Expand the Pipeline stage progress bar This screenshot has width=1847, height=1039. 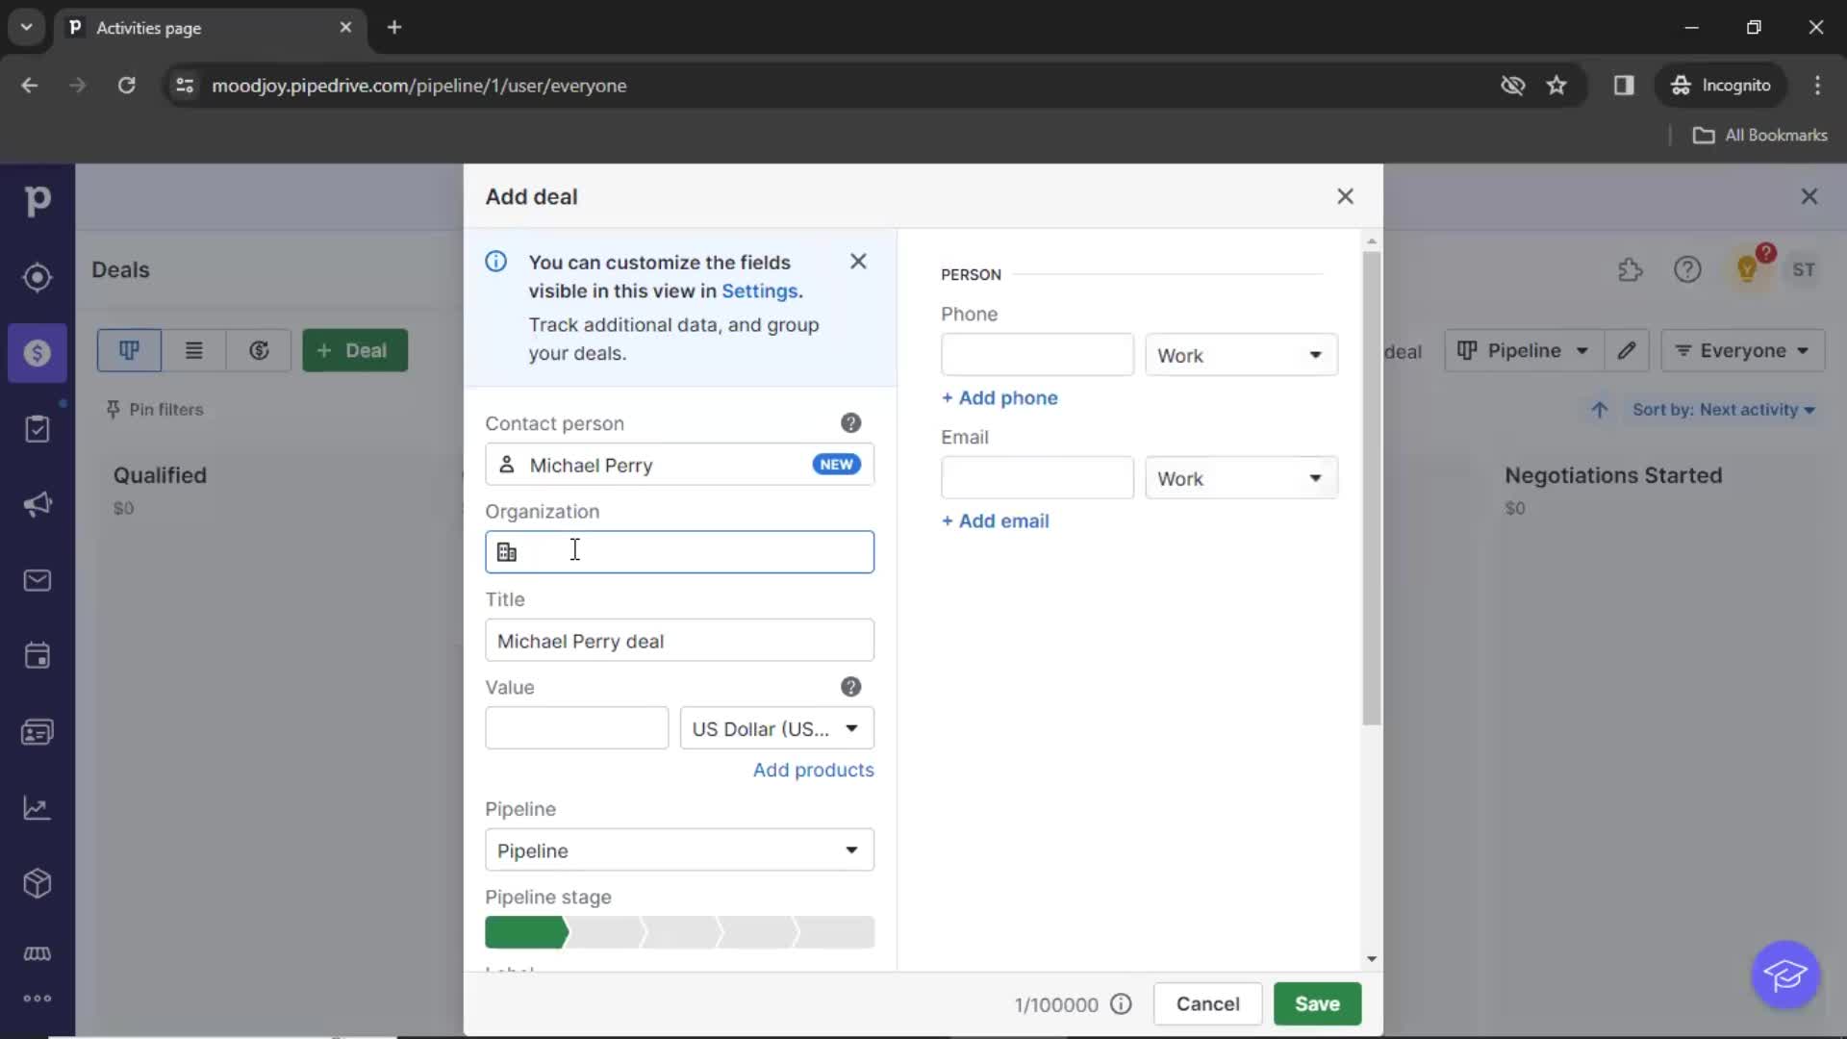pyautogui.click(x=678, y=932)
